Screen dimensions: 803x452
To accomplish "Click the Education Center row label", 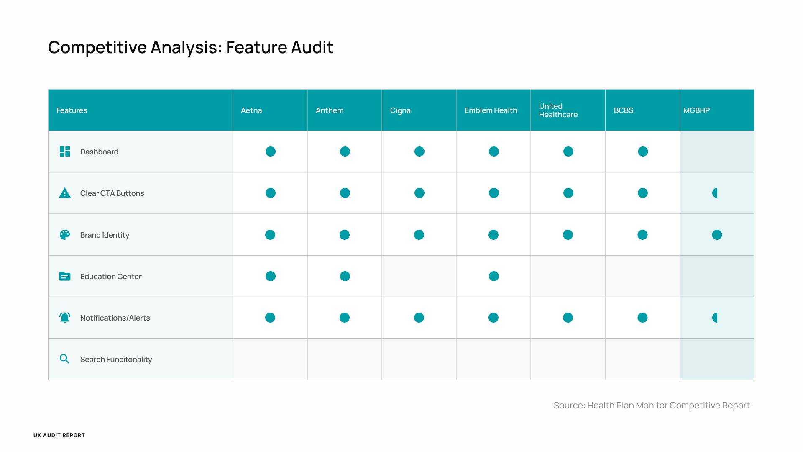I will (x=111, y=277).
